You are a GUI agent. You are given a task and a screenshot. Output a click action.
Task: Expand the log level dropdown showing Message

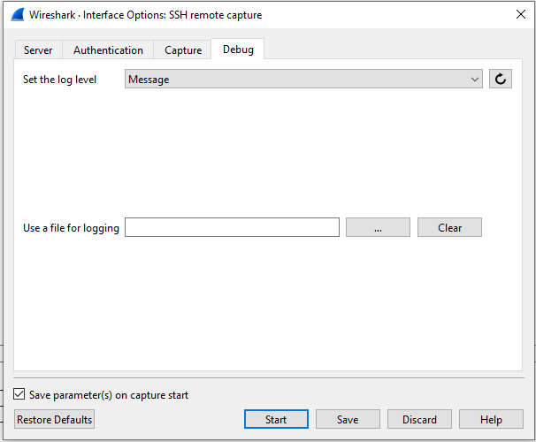click(303, 80)
